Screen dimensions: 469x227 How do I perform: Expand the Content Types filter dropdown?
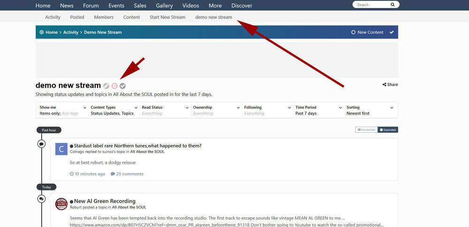coord(114,110)
